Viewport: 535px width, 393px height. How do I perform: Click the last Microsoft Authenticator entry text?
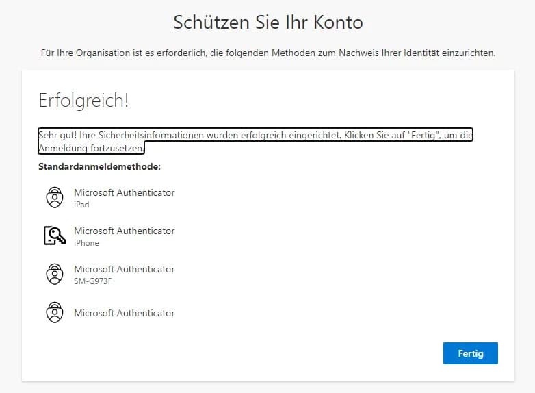tap(125, 313)
